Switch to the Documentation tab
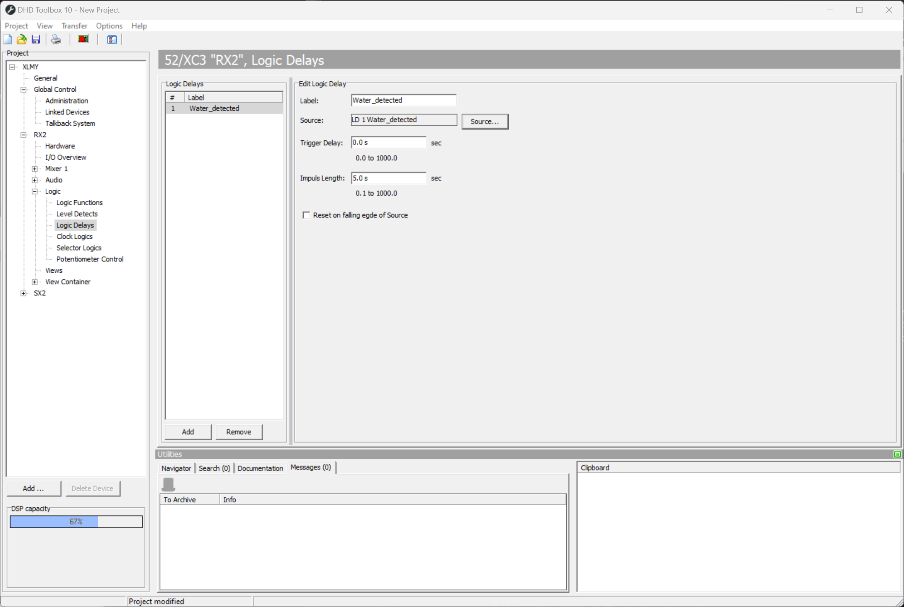The width and height of the screenshot is (904, 607). click(260, 468)
